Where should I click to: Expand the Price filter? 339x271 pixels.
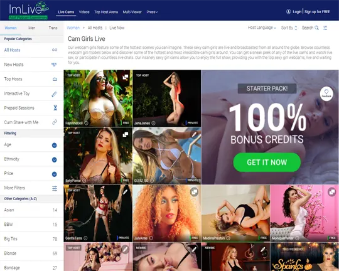pyautogui.click(x=54, y=174)
